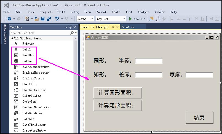Open the toolbar overflow options arrow
222x134 pixels.
pos(156,20)
